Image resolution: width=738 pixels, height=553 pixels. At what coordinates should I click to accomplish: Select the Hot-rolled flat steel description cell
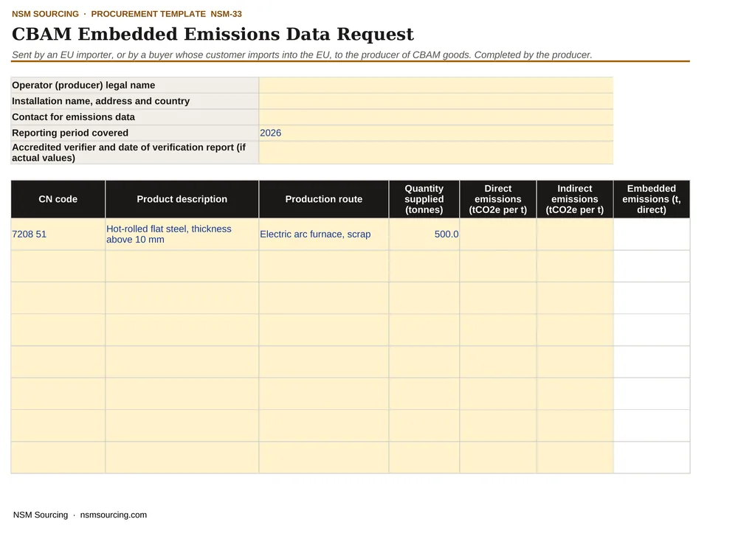pos(182,234)
